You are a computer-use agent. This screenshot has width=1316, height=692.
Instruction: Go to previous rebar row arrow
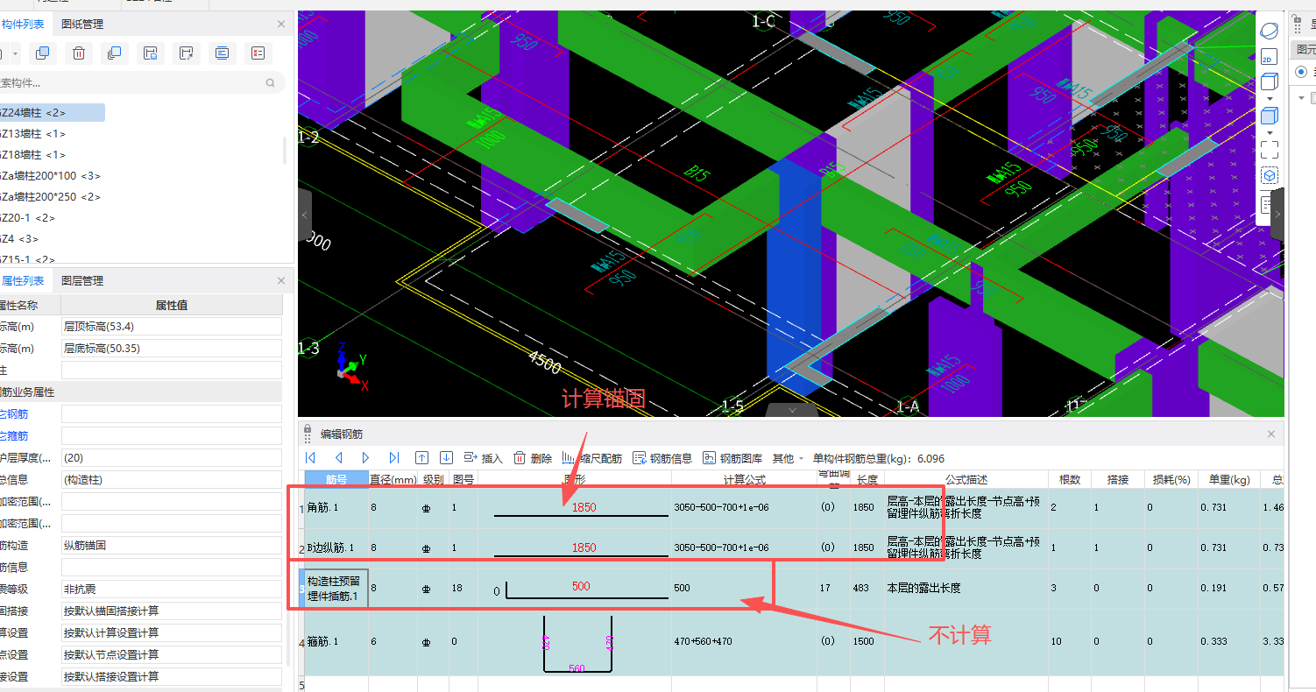pyautogui.click(x=338, y=458)
